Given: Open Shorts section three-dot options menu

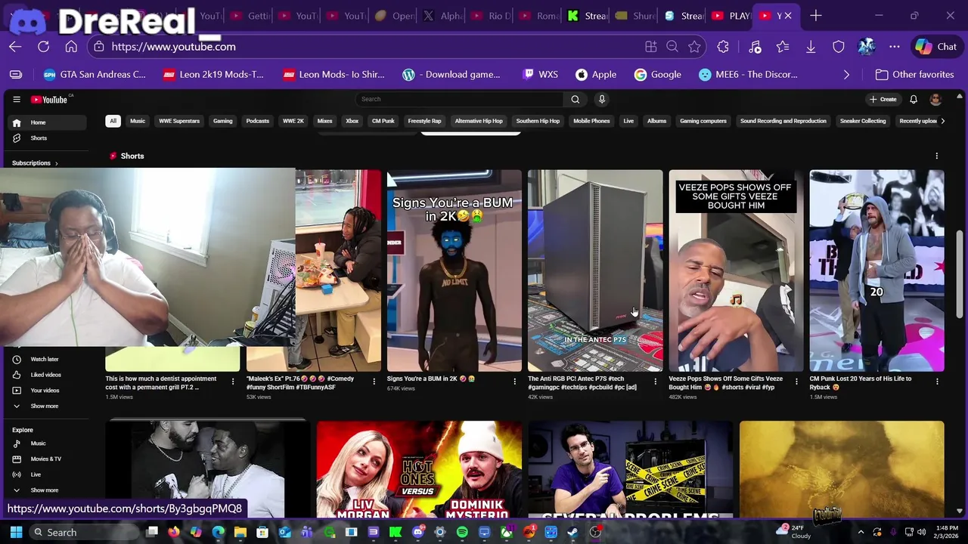Looking at the screenshot, I should (x=936, y=156).
